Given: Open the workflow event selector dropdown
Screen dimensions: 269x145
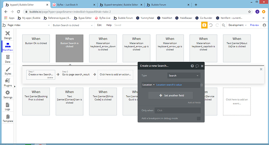Looking at the screenshot, I should pyautogui.click(x=73, y=25).
